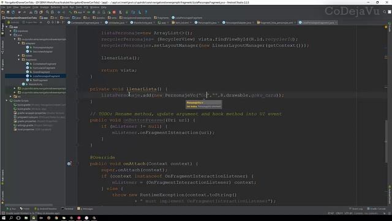
Task: Click the fragments breadcrumb folder
Action: (x=161, y=18)
